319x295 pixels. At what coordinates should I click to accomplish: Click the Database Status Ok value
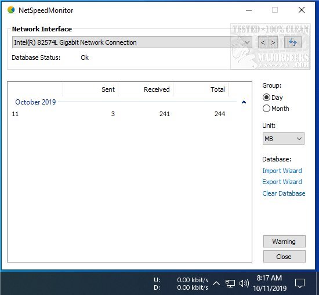coord(85,57)
